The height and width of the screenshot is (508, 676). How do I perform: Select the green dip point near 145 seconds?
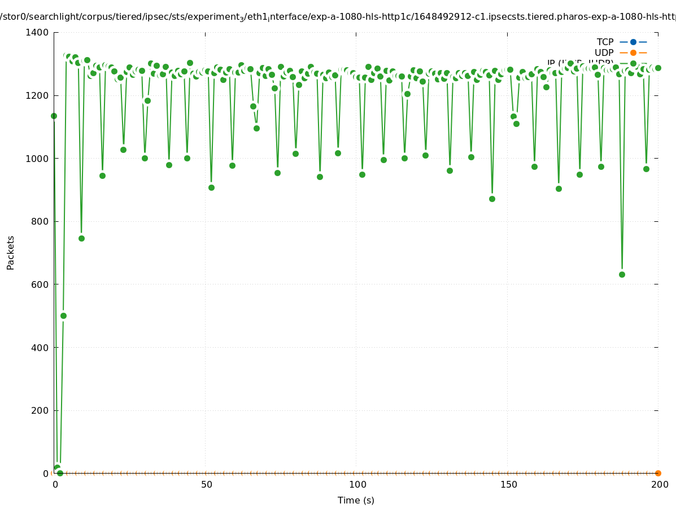pos(492,199)
